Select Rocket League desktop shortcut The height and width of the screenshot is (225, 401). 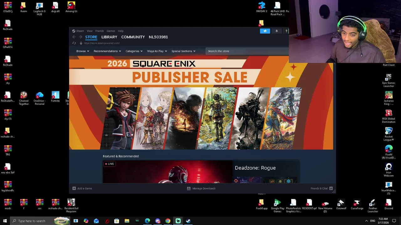click(x=388, y=134)
